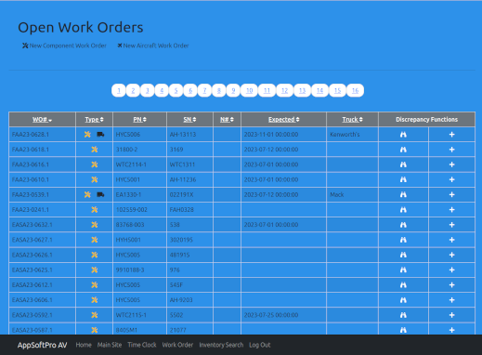Screen dimensions: 482x355
Task: Click binoculars in EASA23-0606.1 row
Action: [403, 300]
